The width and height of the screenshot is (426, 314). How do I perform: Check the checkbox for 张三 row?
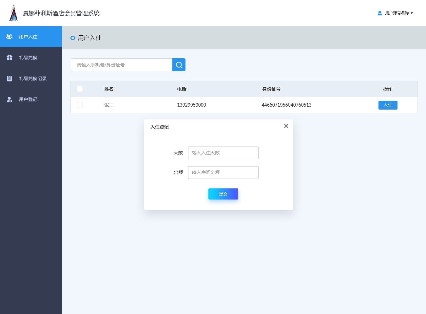80,105
